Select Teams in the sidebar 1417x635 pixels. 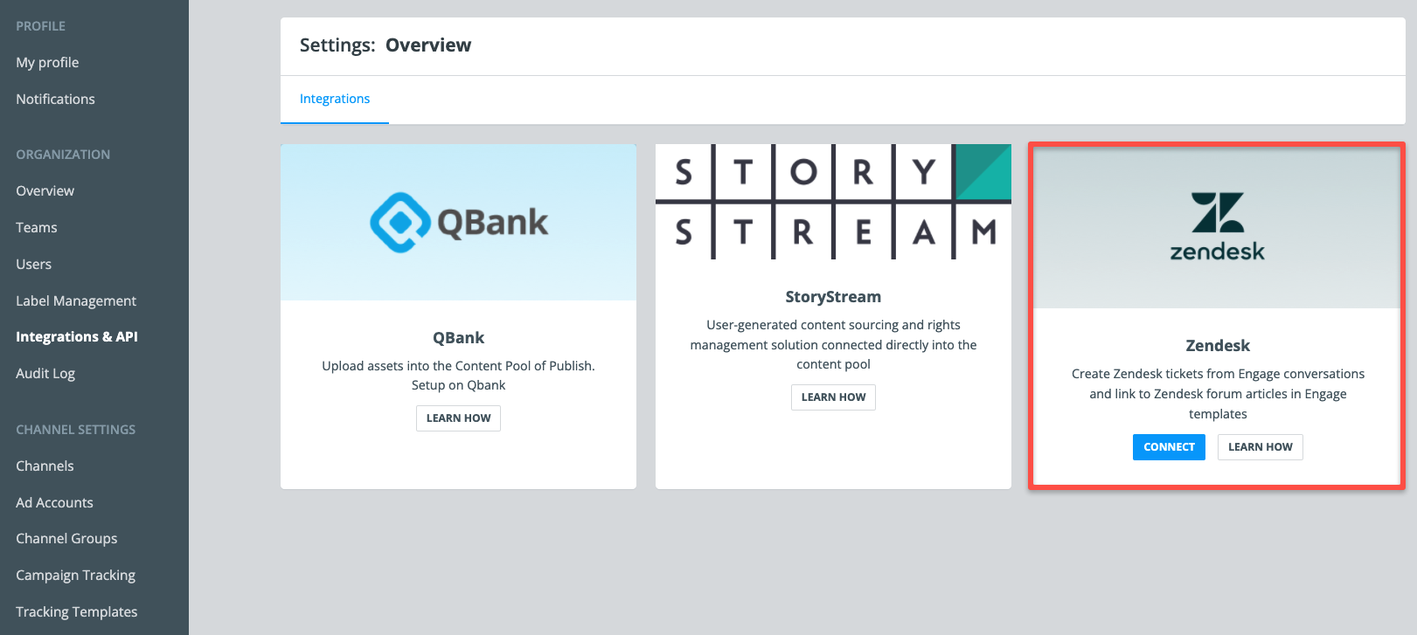(x=37, y=228)
